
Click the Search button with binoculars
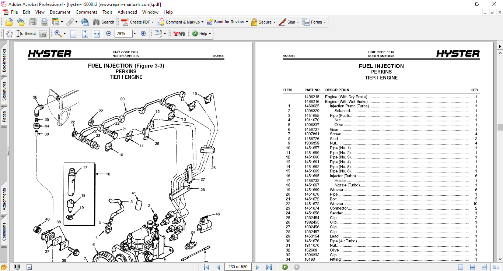(x=104, y=22)
